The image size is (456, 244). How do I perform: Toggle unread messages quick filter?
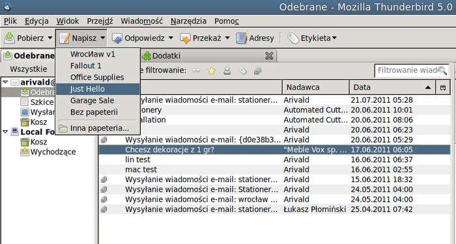pyautogui.click(x=196, y=70)
